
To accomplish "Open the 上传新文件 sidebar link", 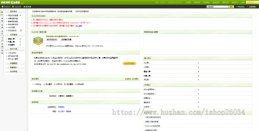I will pyautogui.click(x=12, y=53).
